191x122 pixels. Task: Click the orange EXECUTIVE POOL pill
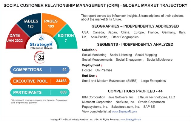point(40,81)
